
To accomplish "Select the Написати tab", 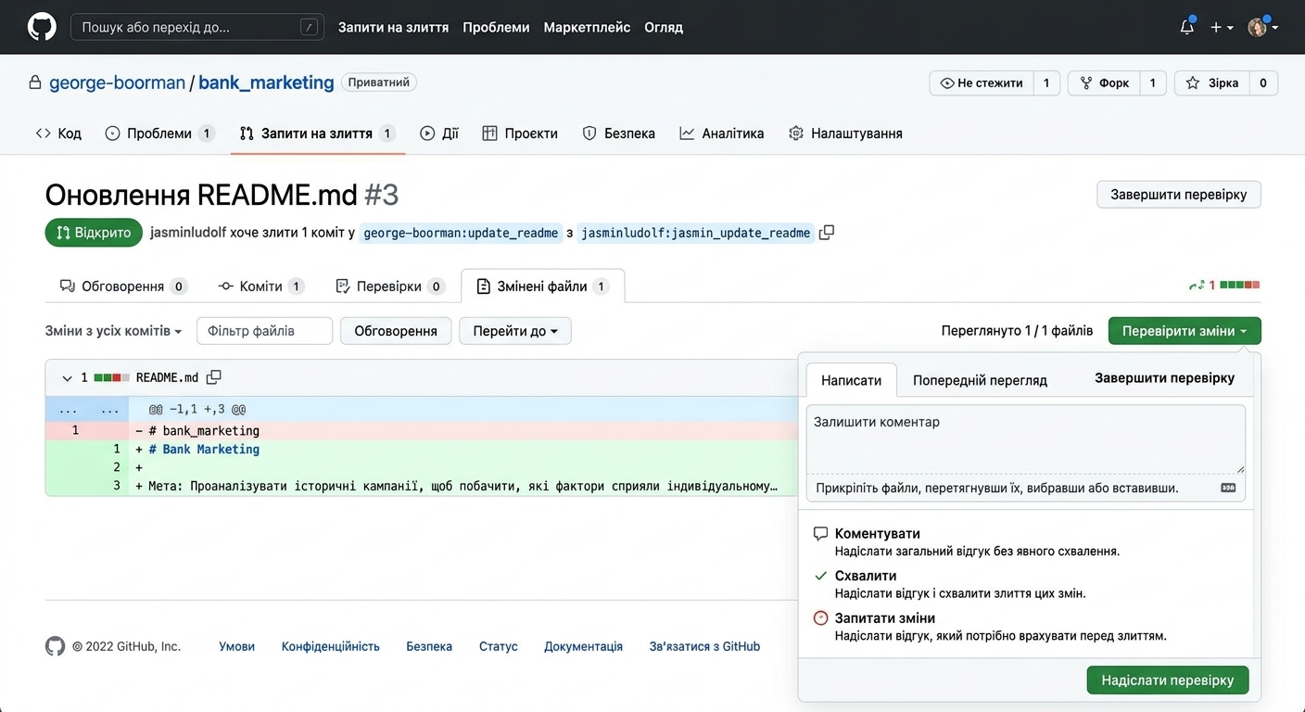I will pyautogui.click(x=851, y=380).
